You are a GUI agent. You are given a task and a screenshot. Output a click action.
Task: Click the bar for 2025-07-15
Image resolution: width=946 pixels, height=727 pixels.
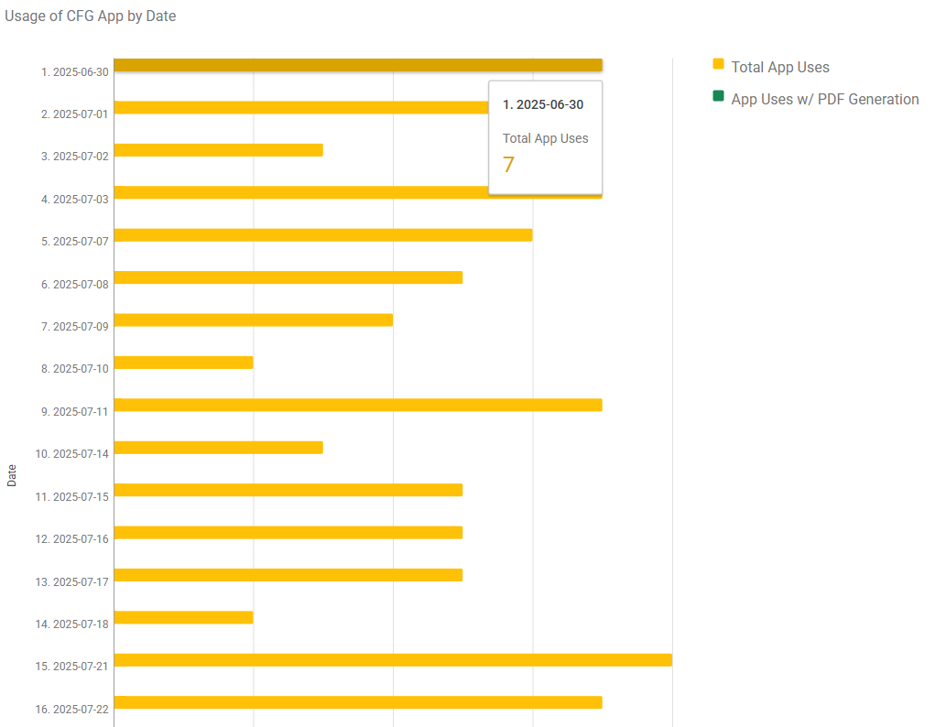288,490
